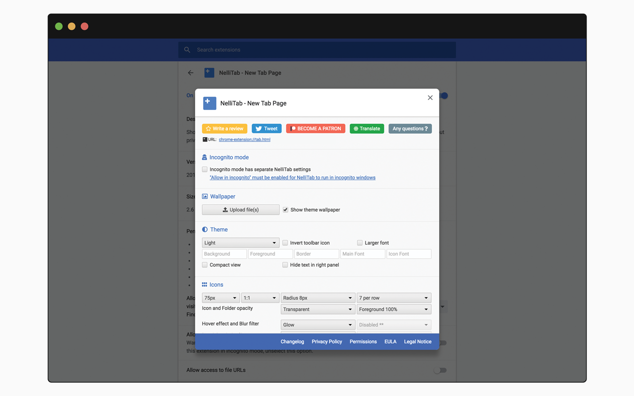Open Write a review button

[224, 129]
